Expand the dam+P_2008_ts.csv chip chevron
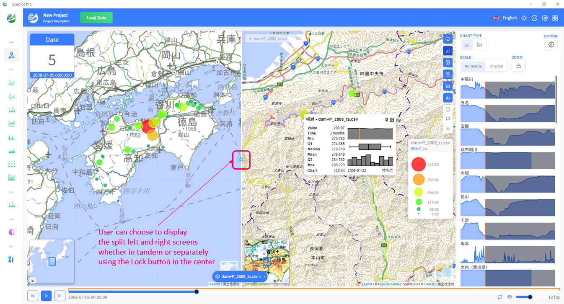The image size is (564, 304). coord(264,277)
